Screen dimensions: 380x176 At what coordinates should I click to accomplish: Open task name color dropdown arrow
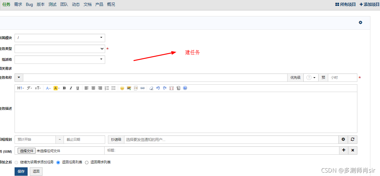pos(19,77)
